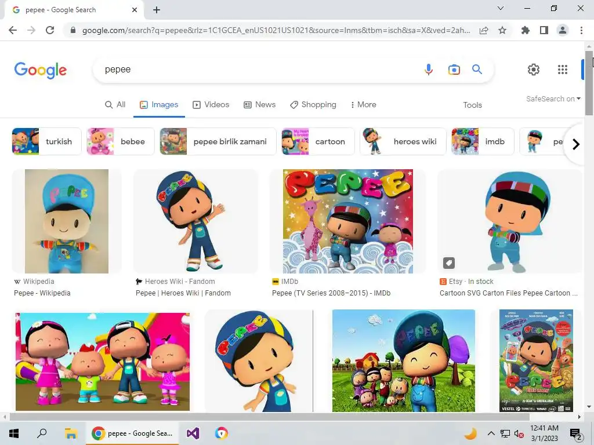Image resolution: width=594 pixels, height=445 pixels.
Task: Open the Wikipedia plush Pepee image
Action: coord(67,221)
